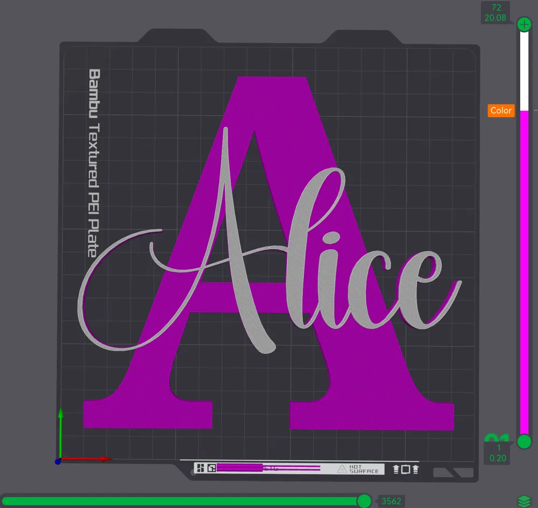Click the Bambu Textured PEI Plate label
Image resolution: width=538 pixels, height=508 pixels.
94,163
